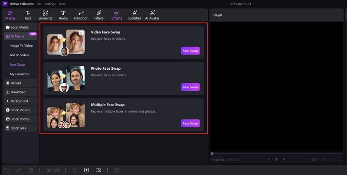Open the Record section

[x=20, y=83]
